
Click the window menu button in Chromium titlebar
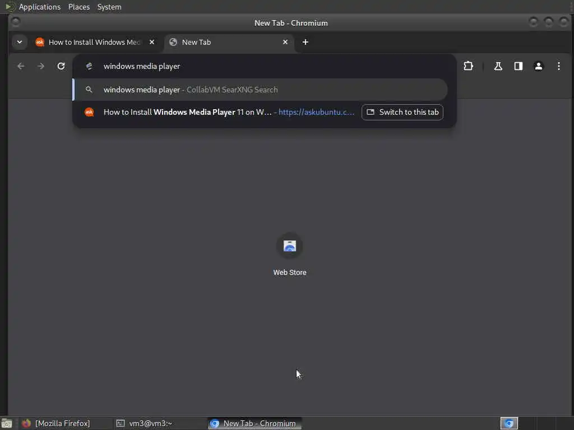(16, 22)
